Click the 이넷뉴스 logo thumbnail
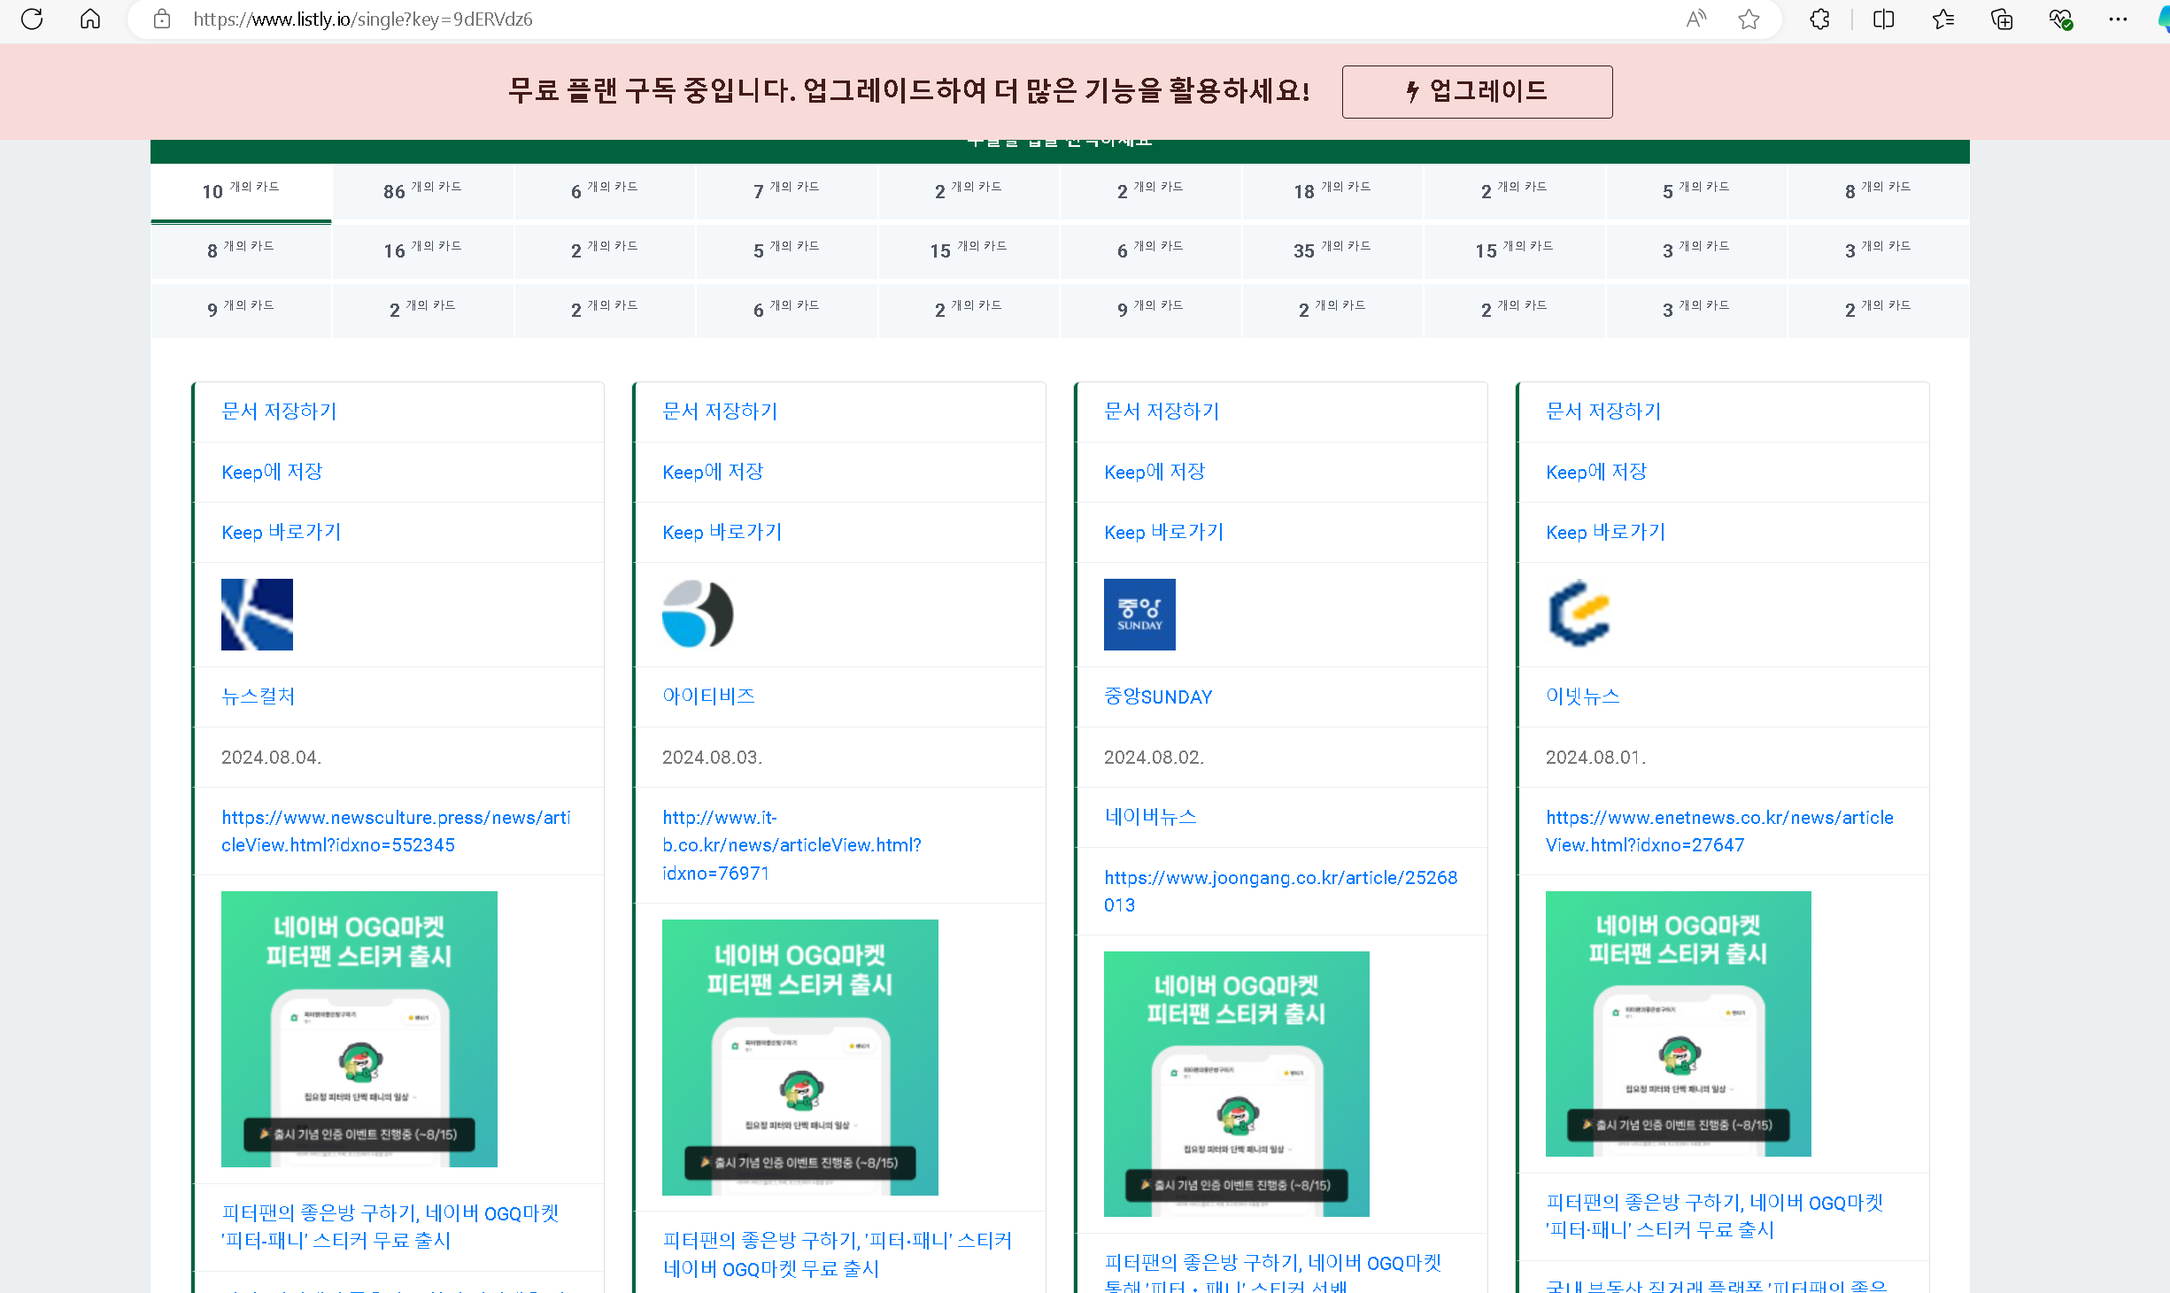2170x1293 pixels. click(1581, 614)
